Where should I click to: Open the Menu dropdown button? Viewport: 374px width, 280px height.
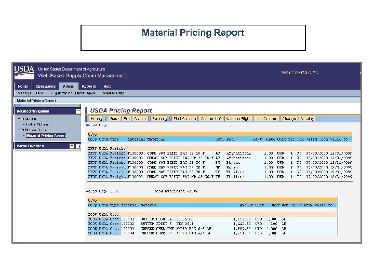click(96, 119)
